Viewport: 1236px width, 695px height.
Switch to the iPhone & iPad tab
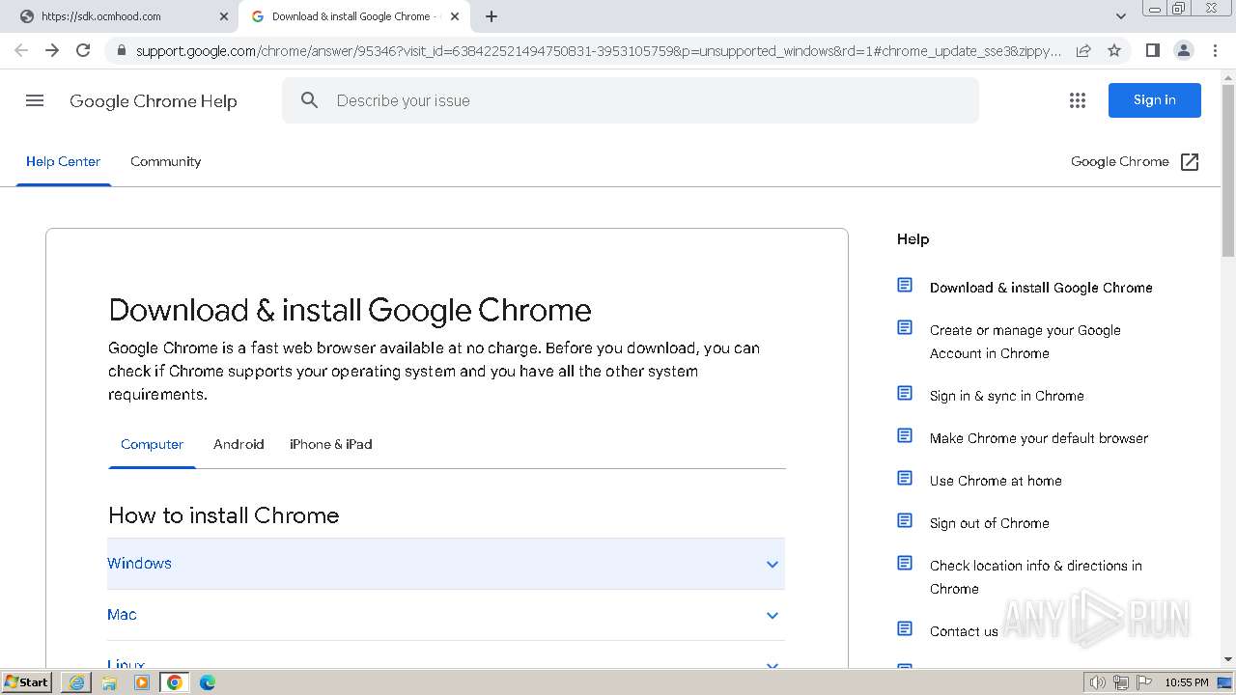331,444
